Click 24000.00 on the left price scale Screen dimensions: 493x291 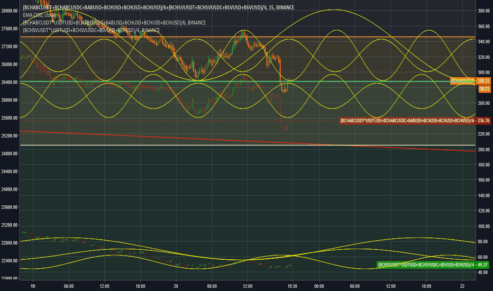[x=10, y=189]
